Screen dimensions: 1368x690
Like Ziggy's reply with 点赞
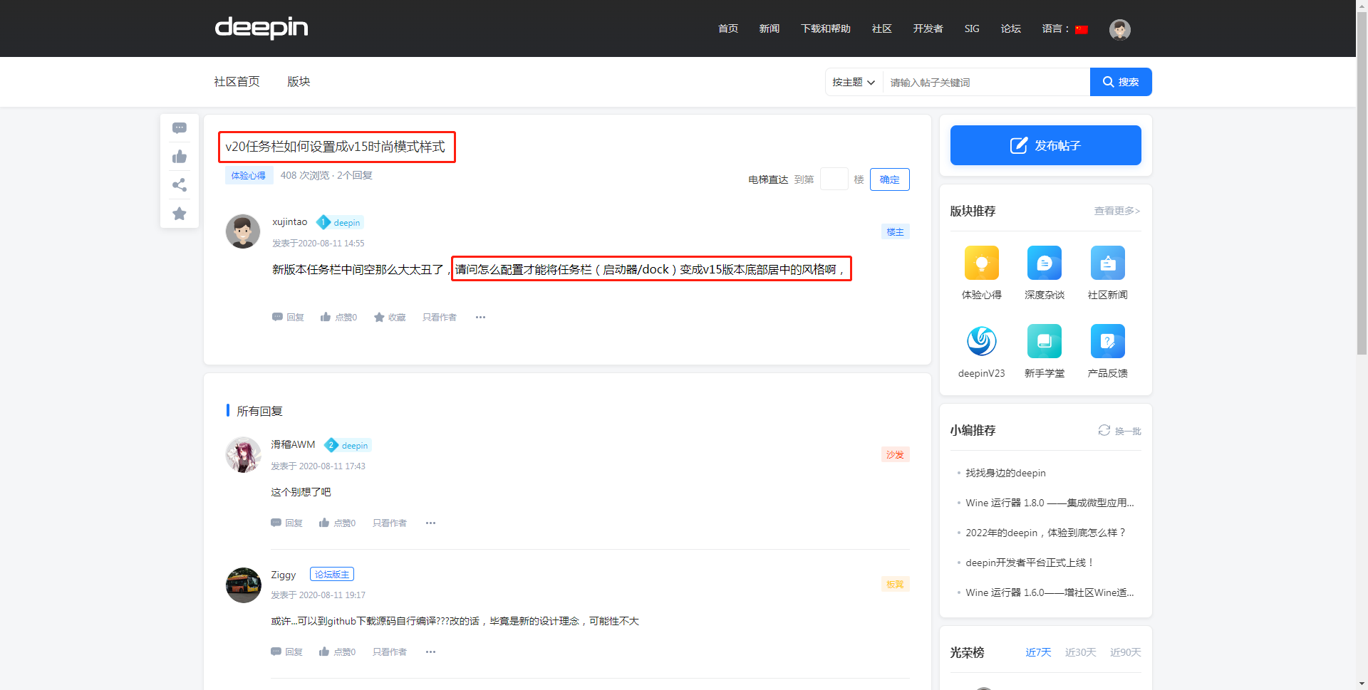coord(337,652)
